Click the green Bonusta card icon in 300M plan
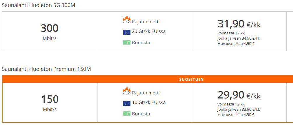This screenshot has width=293, height=125. point(127,43)
